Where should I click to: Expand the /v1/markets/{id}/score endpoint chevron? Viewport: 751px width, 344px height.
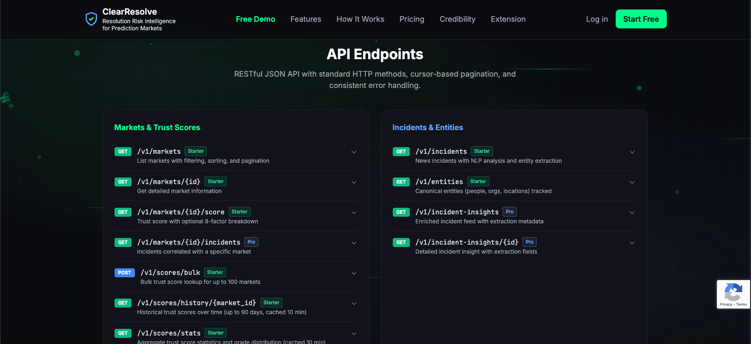[354, 212]
